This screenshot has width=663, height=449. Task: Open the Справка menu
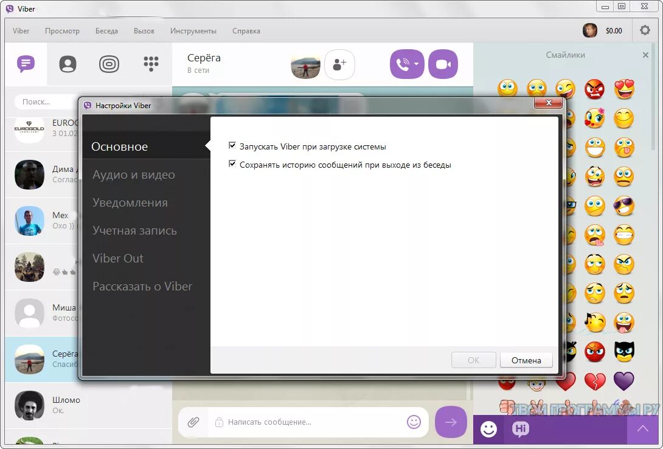(246, 31)
